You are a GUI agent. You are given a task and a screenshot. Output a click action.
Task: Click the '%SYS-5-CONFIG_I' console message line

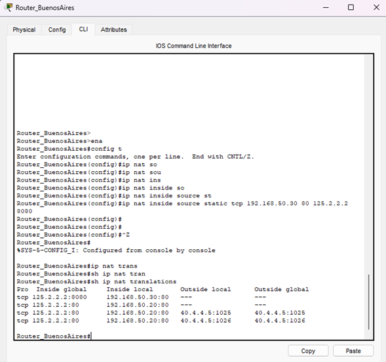point(116,251)
